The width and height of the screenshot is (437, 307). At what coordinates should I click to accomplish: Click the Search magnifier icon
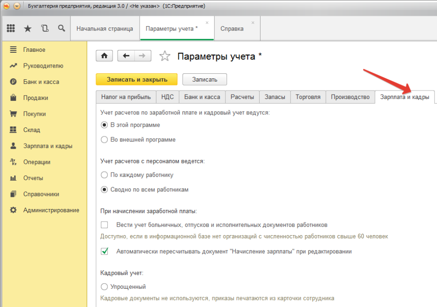pyautogui.click(x=62, y=28)
